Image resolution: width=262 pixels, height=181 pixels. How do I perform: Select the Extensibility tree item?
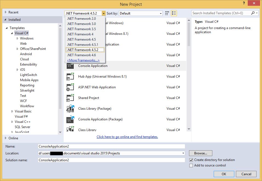tap(29, 64)
